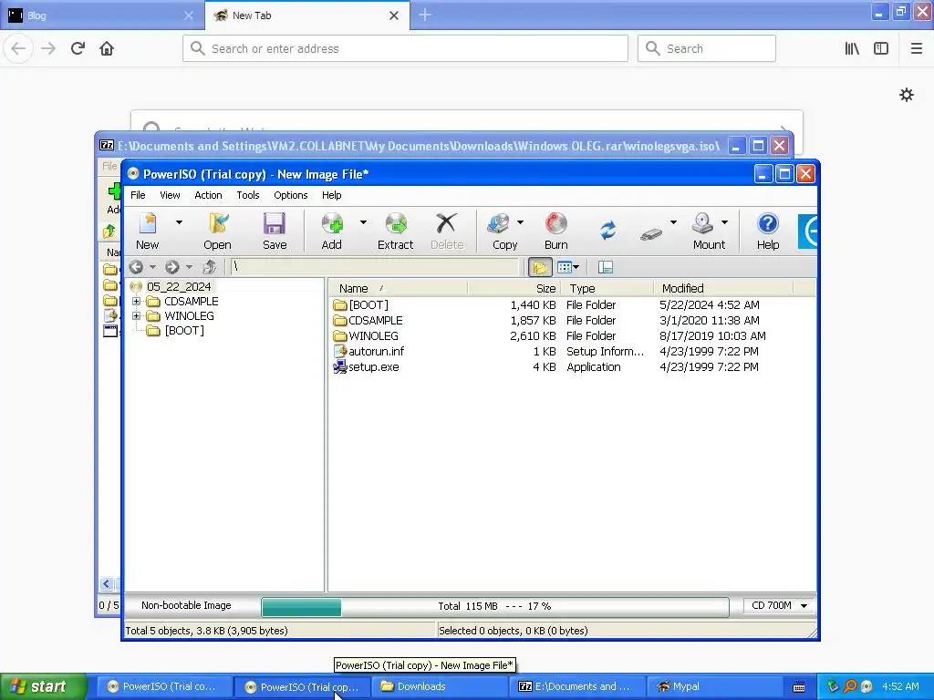Select the [BOOT] folder in tree
This screenshot has height=700, width=934.
[x=184, y=330]
